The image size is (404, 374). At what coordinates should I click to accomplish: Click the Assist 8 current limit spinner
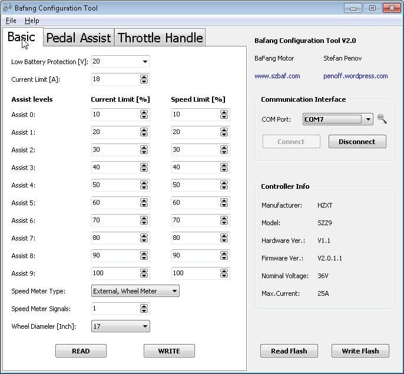pos(144,256)
